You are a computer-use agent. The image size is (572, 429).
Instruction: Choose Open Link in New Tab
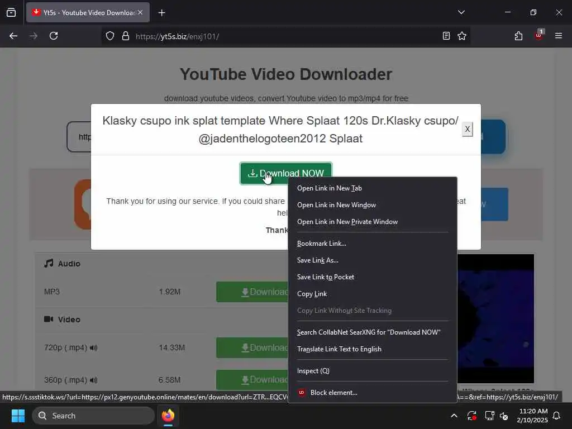click(373, 188)
